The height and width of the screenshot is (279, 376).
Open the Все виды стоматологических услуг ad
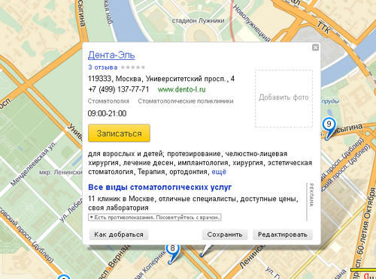coord(159,187)
